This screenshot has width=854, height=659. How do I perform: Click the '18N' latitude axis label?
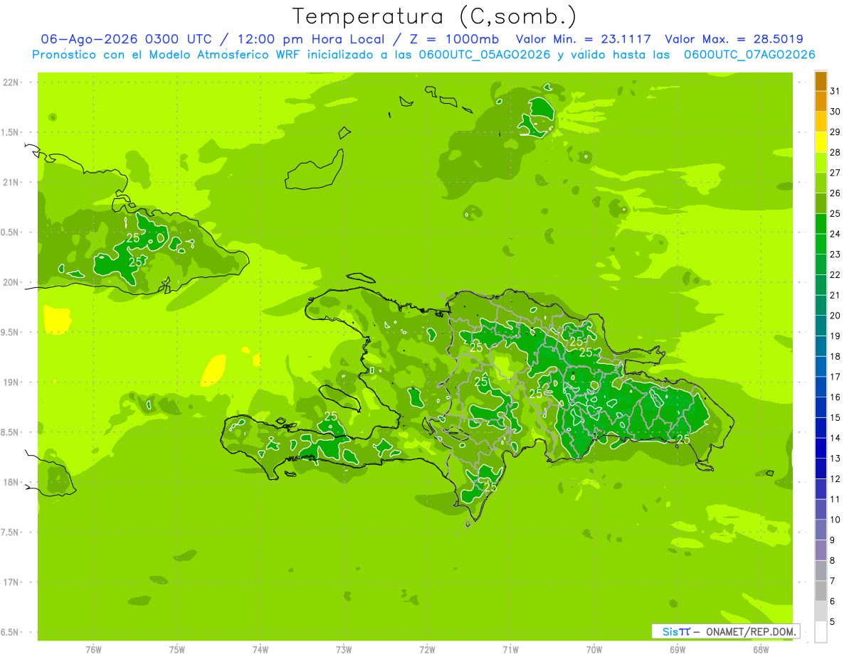(x=11, y=483)
